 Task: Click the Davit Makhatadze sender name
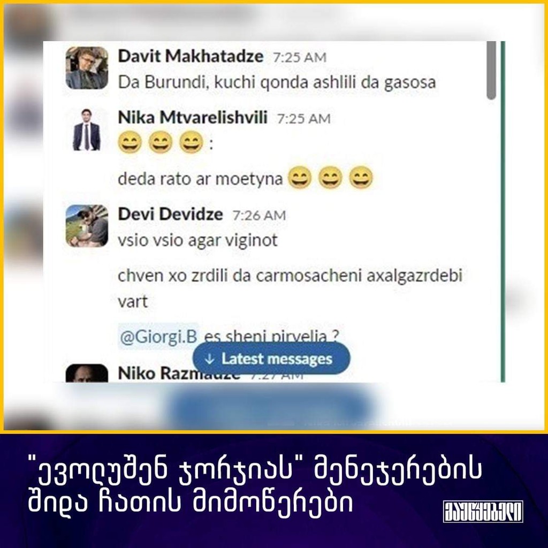coord(191,56)
